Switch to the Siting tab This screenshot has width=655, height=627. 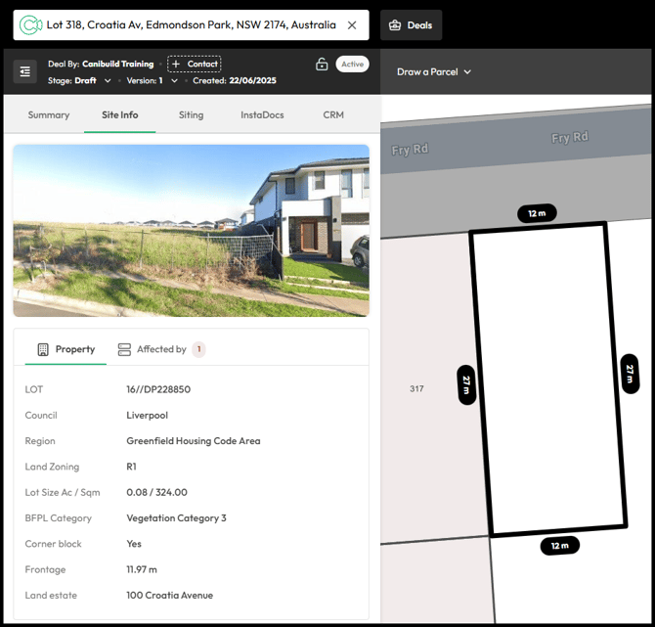[x=191, y=115]
